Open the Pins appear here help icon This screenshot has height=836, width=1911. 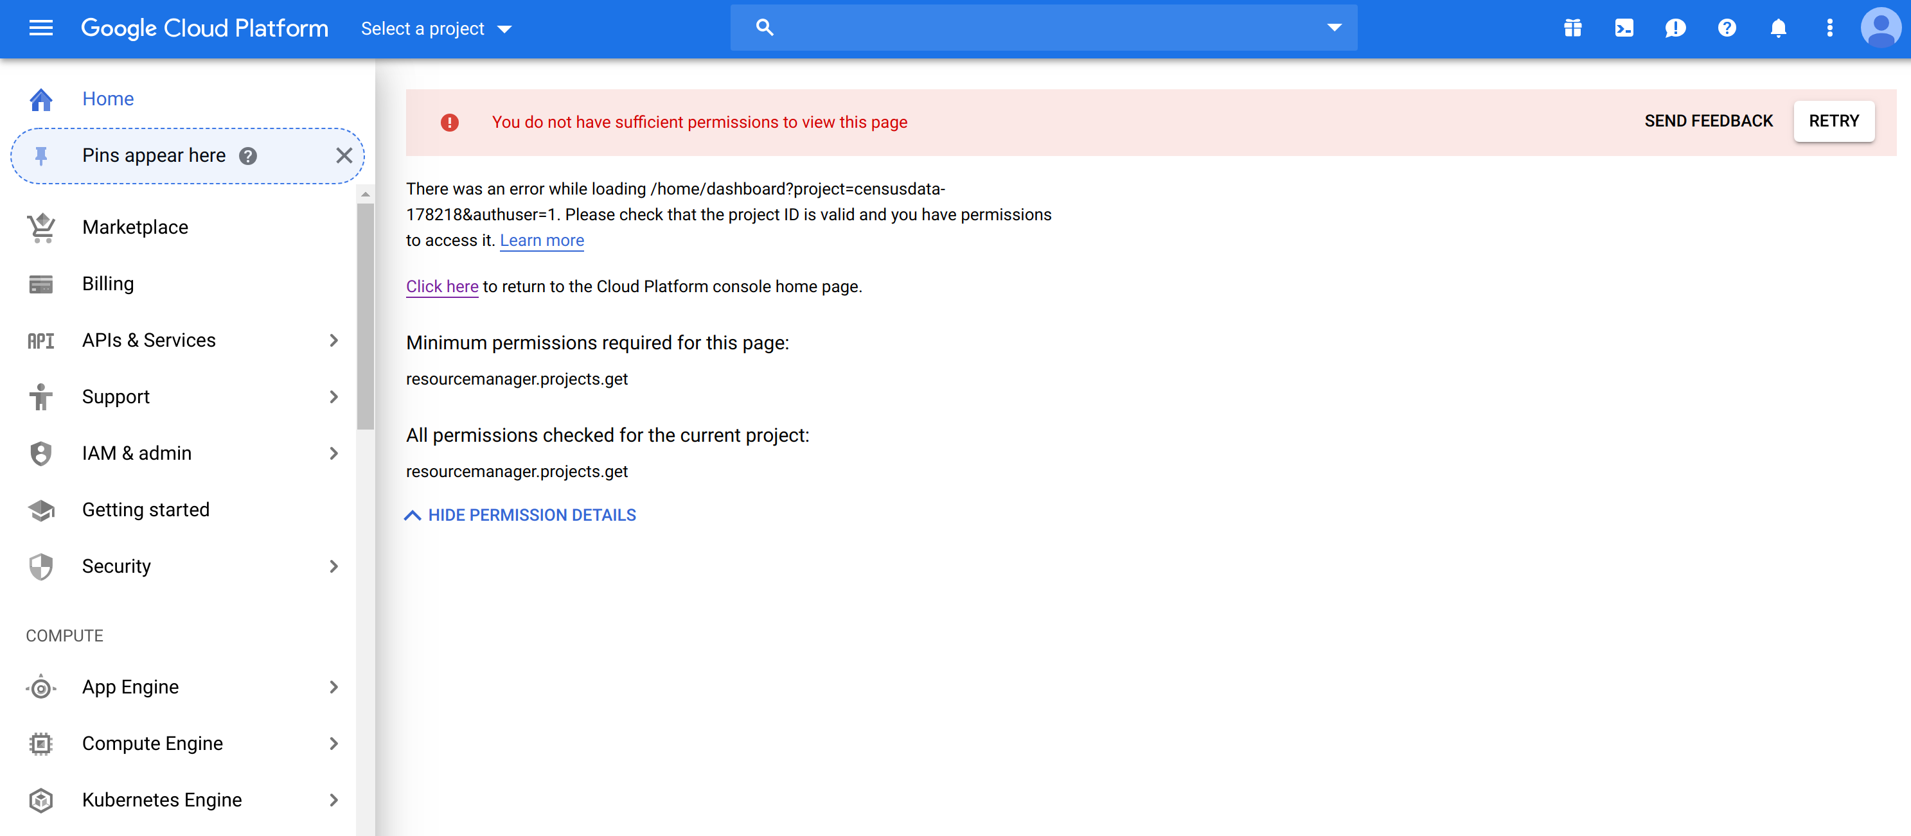click(x=248, y=155)
